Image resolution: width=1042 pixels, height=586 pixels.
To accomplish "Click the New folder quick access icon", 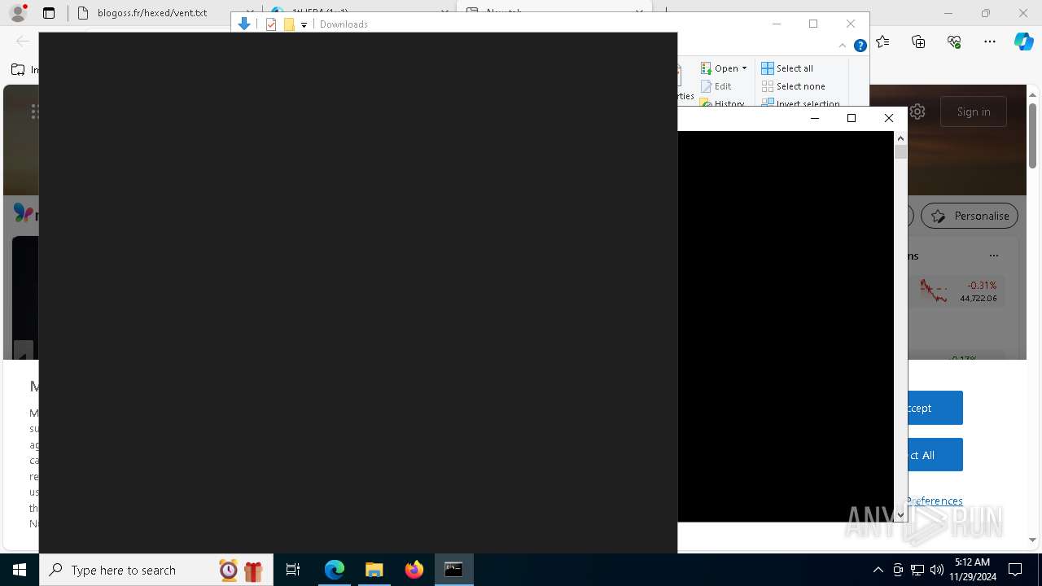I will tap(289, 24).
